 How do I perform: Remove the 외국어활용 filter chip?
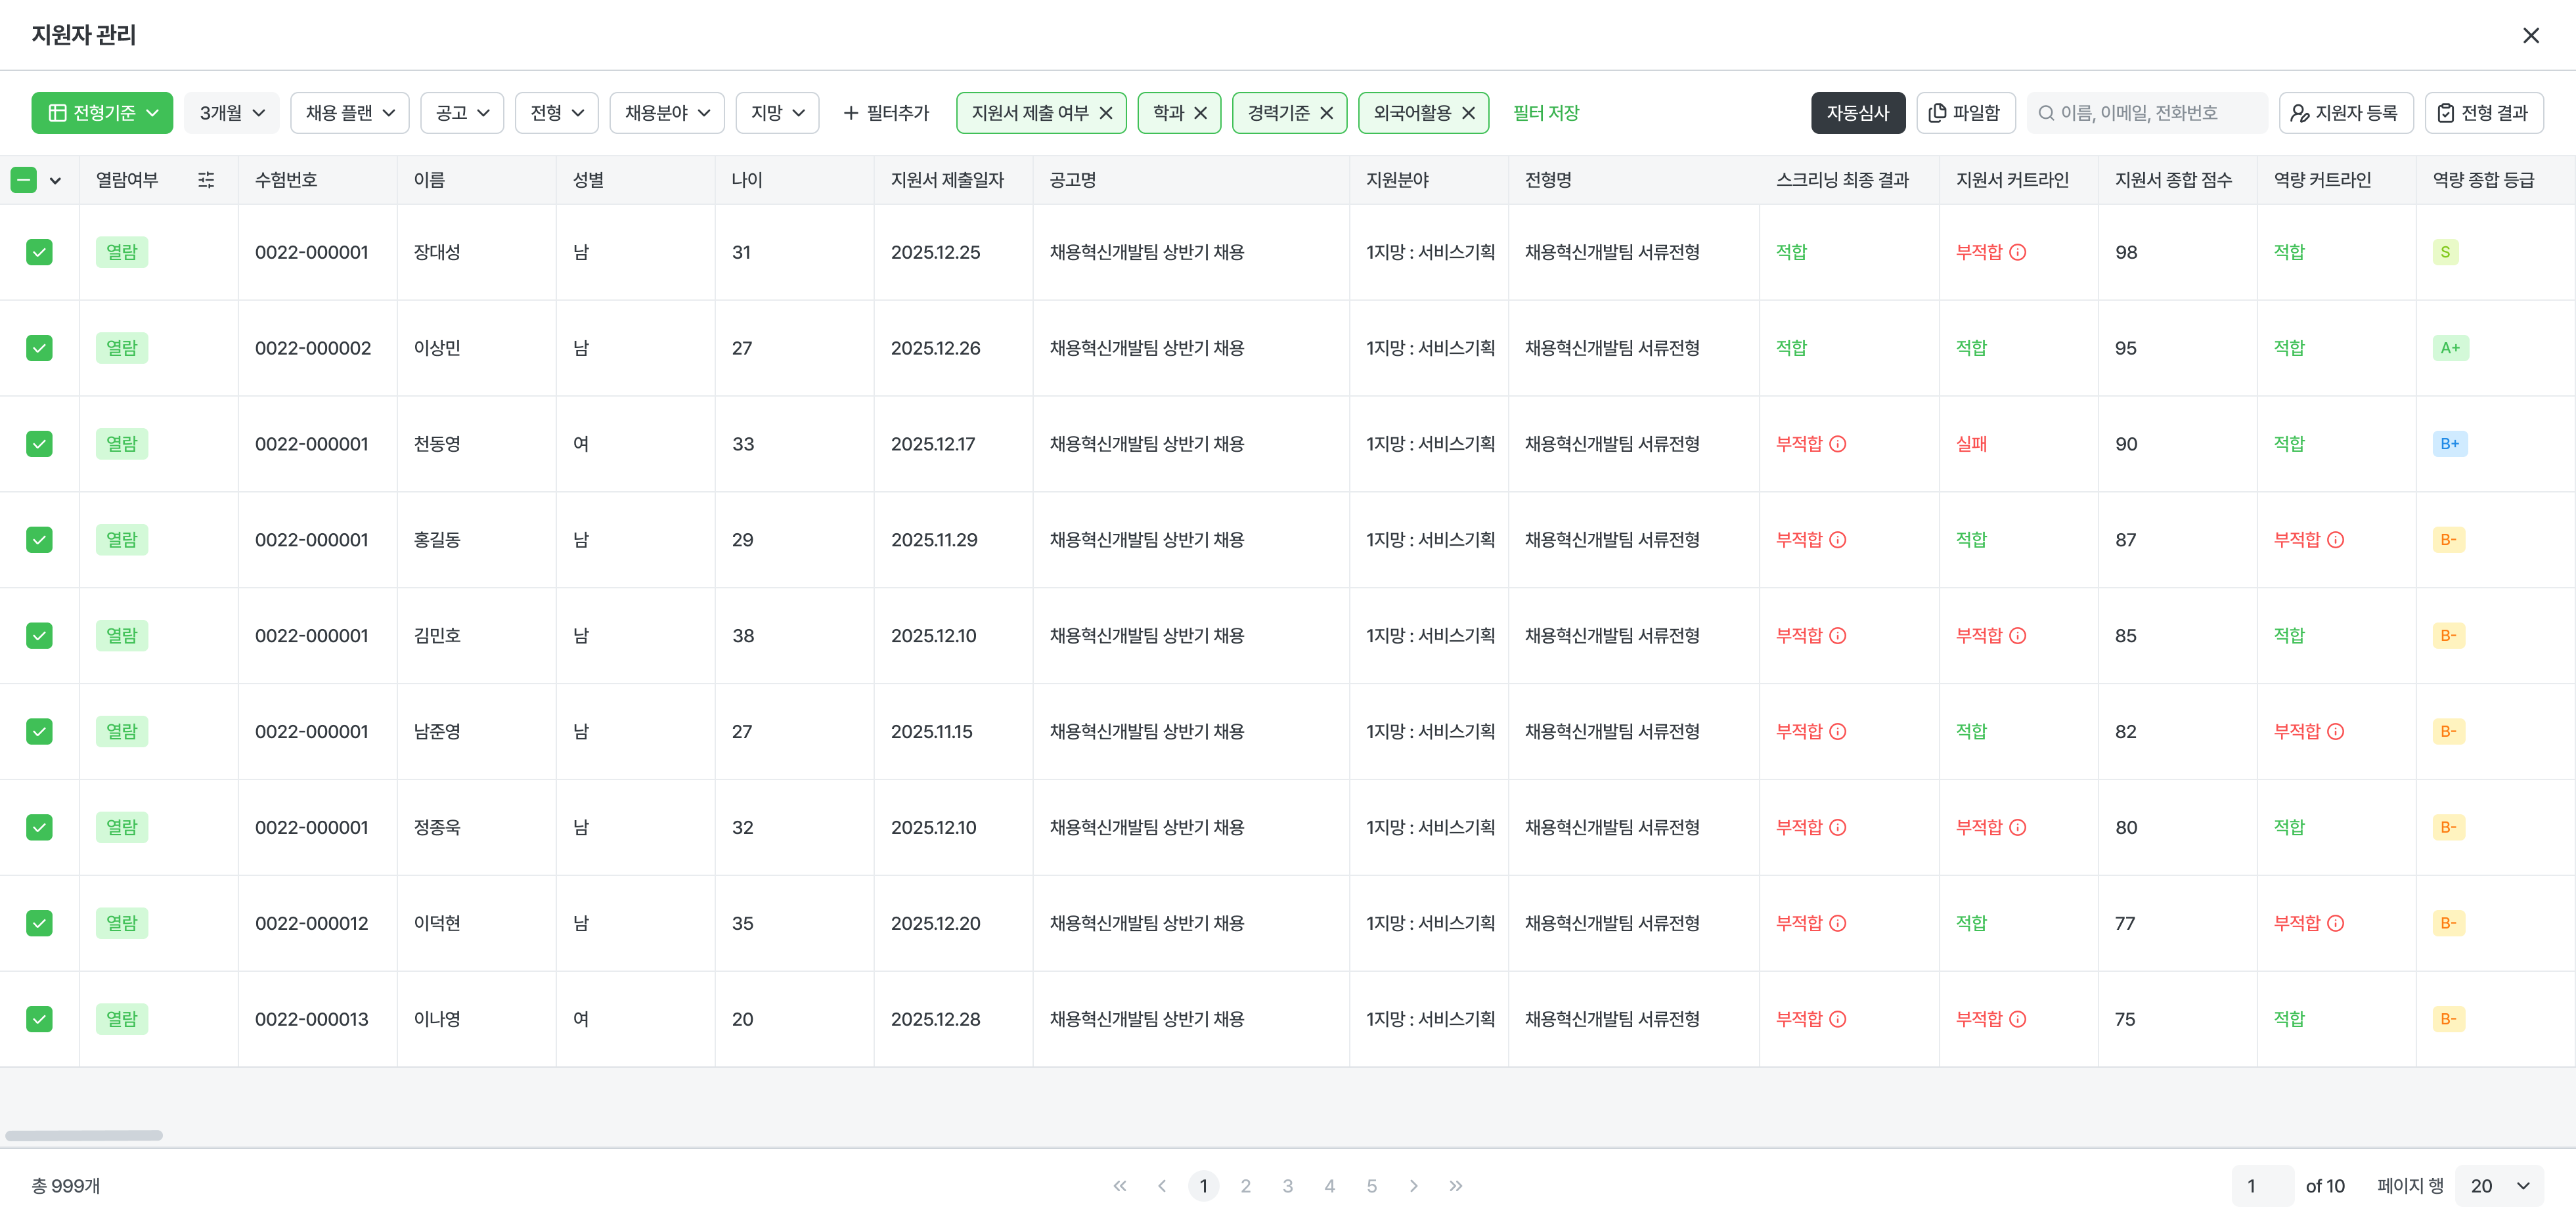click(1468, 113)
